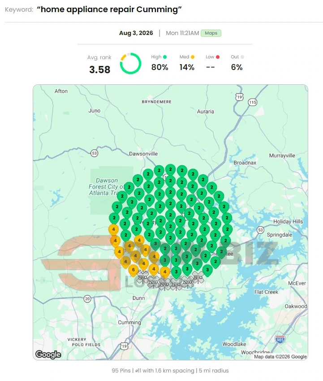
Task: Click the Cumming map label
Action: pos(129,323)
